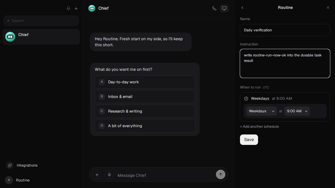Screen dimensions: 335x188
Task: Close the Routine panel
Action: pyautogui.click(x=328, y=8)
